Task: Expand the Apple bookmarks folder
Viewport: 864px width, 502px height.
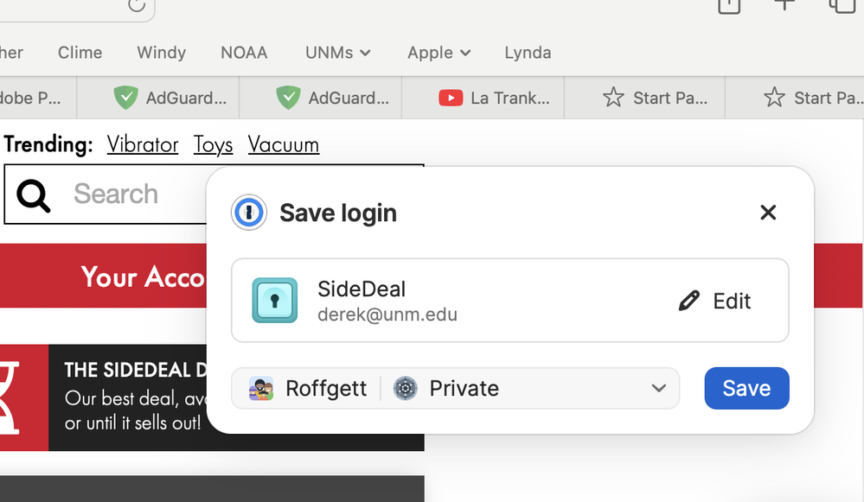Action: (x=439, y=53)
